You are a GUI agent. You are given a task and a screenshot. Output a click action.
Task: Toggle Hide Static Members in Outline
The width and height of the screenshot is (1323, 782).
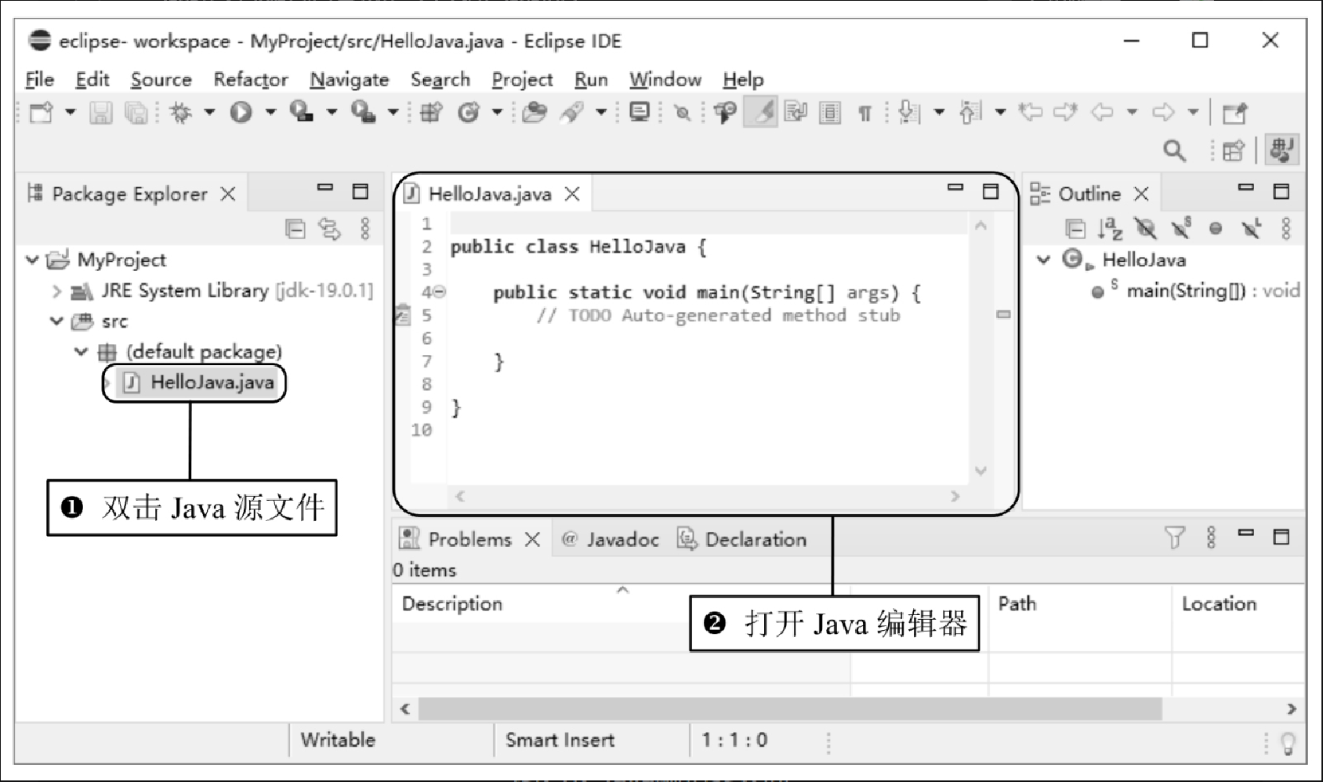[x=1181, y=228]
